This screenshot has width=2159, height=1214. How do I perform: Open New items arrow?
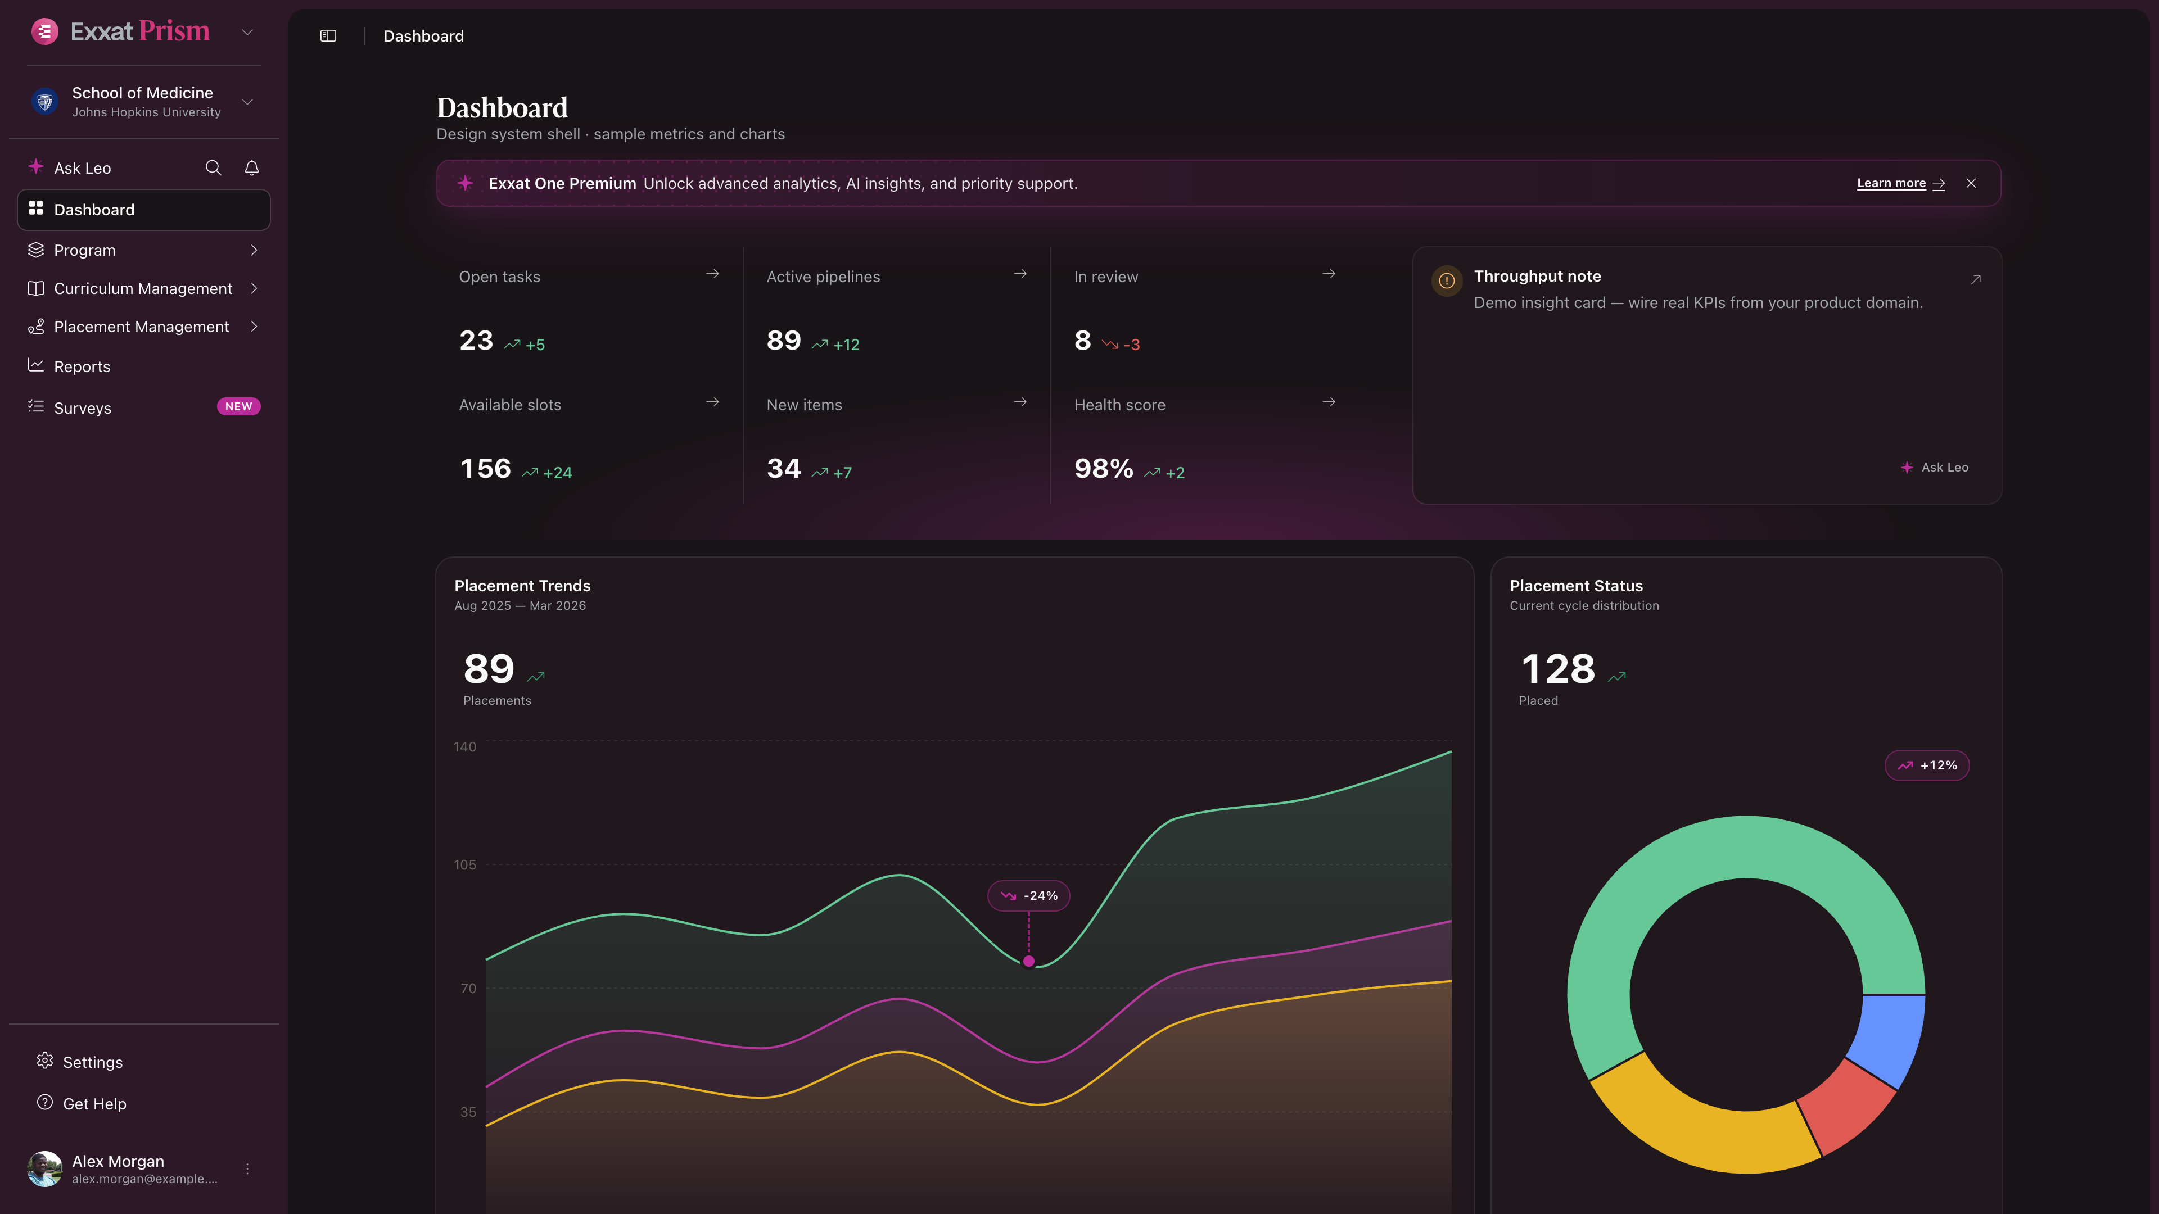1020,402
